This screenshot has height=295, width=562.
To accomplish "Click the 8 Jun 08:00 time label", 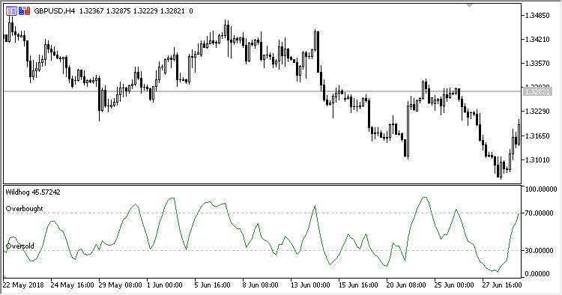I will 261,285.
